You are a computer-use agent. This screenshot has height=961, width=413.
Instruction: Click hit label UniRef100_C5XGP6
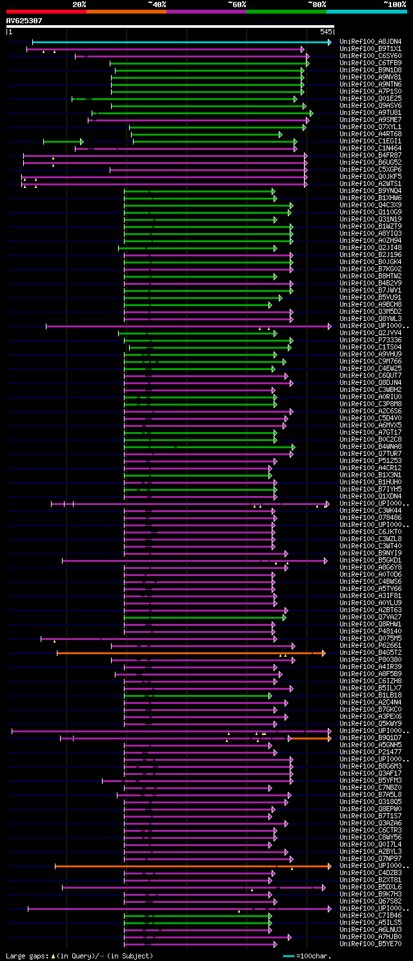[370, 170]
